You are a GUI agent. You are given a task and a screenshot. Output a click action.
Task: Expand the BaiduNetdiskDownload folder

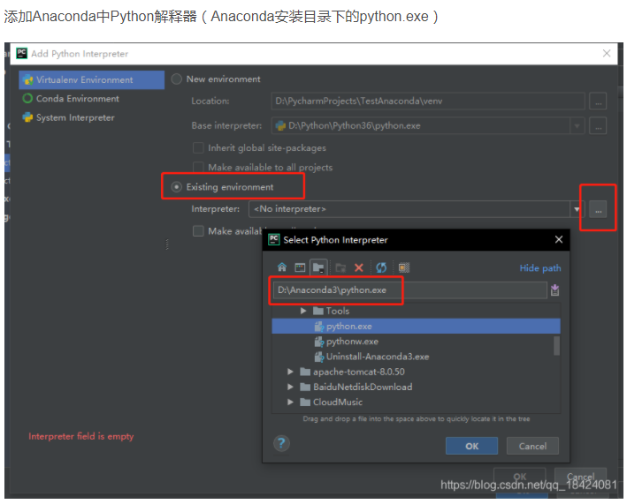click(x=290, y=387)
